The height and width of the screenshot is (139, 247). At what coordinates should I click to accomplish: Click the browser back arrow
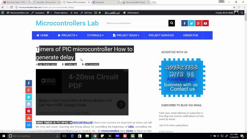click(3, 7)
